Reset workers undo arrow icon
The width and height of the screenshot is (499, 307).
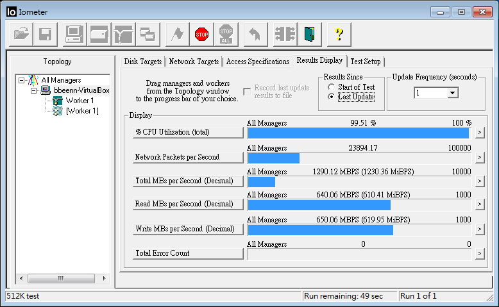(x=255, y=34)
